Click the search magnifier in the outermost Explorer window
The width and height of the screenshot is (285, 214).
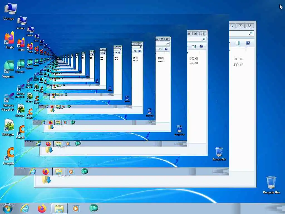pyautogui.click(x=250, y=33)
